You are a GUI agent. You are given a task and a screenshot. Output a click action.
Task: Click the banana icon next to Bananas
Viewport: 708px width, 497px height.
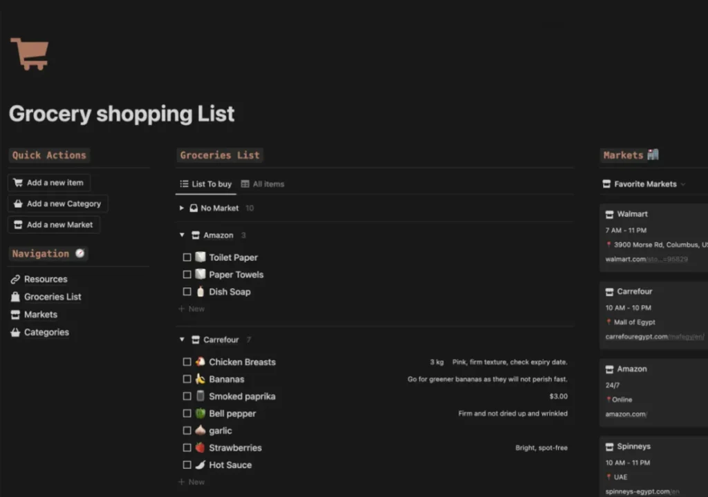pos(201,379)
